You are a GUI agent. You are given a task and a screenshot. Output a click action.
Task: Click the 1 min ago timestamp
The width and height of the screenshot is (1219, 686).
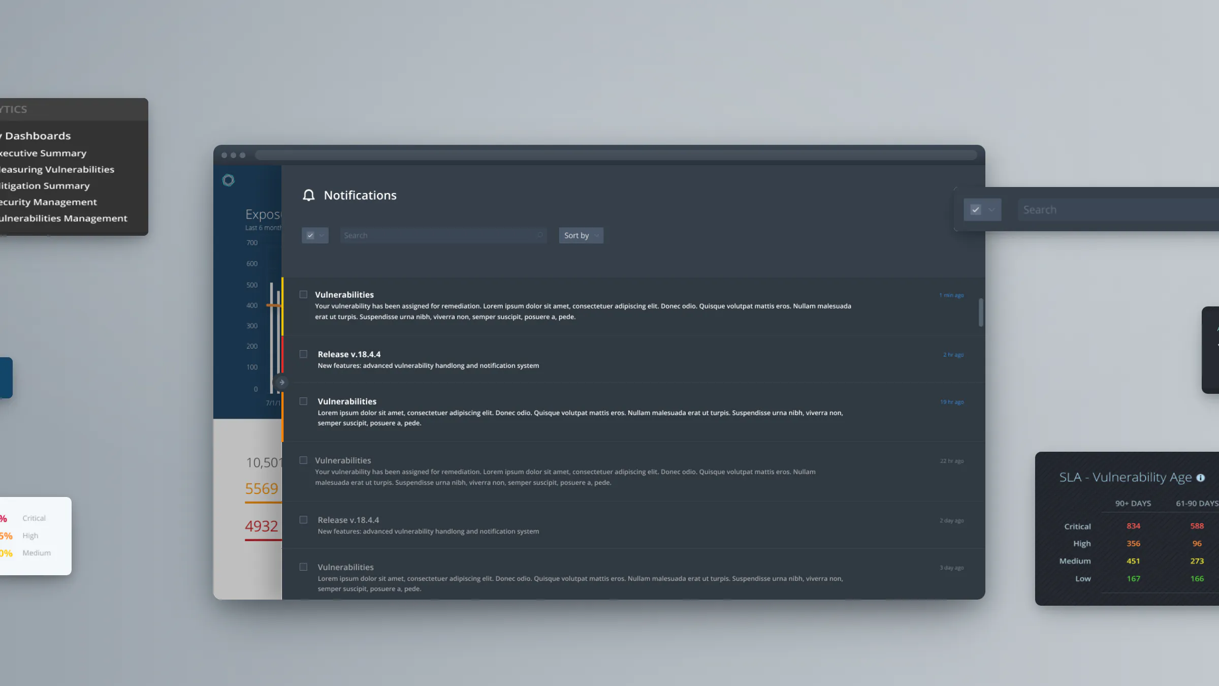tap(951, 295)
